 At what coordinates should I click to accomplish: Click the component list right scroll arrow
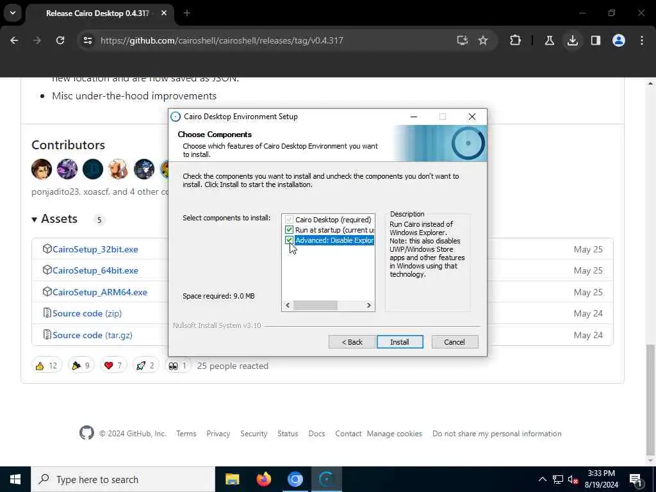(x=368, y=306)
